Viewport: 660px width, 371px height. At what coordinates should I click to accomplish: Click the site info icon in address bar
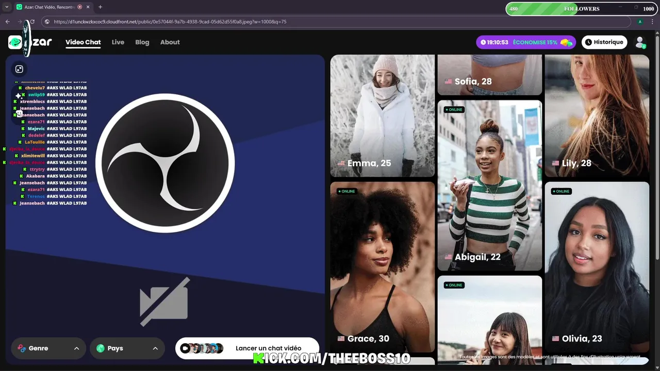(47, 22)
